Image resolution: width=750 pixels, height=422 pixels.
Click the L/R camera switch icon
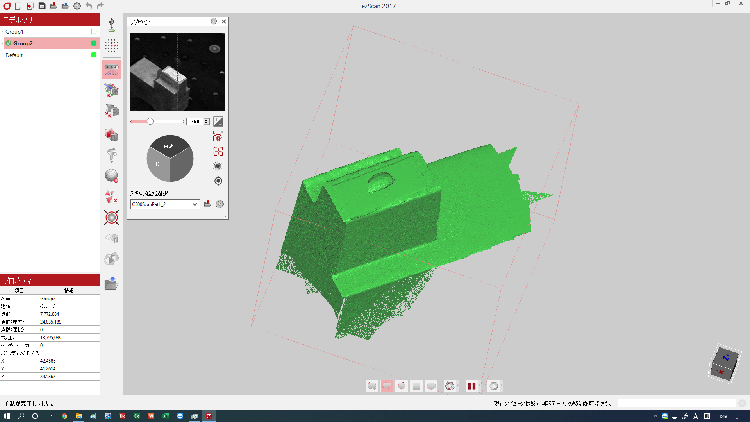tap(218, 137)
